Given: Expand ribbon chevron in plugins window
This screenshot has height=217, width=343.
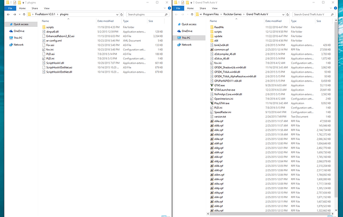Looking at the screenshot, I should 165,8.
